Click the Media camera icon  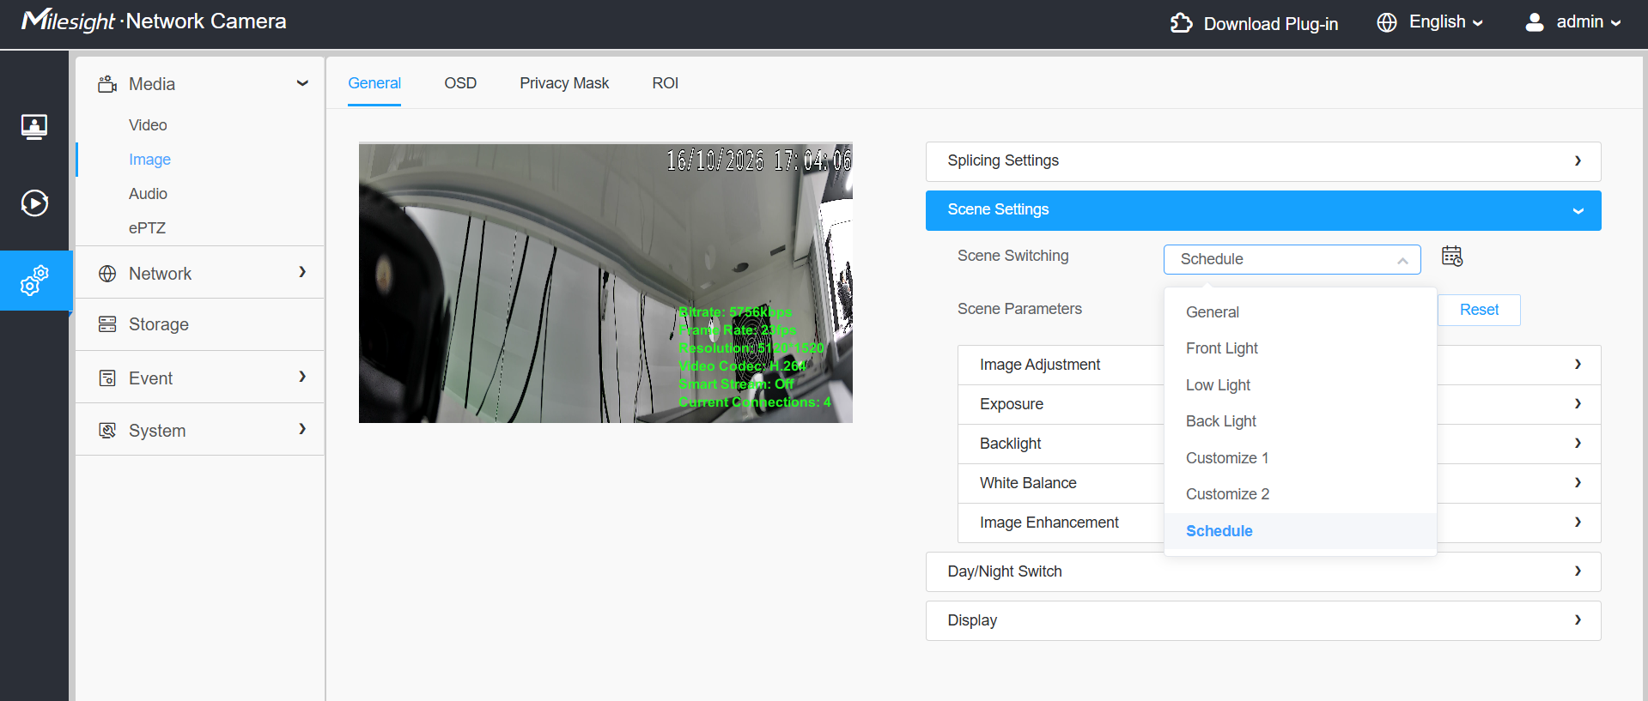[107, 84]
